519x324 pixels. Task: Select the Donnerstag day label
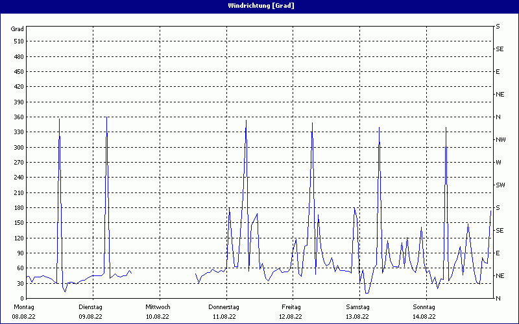click(224, 307)
